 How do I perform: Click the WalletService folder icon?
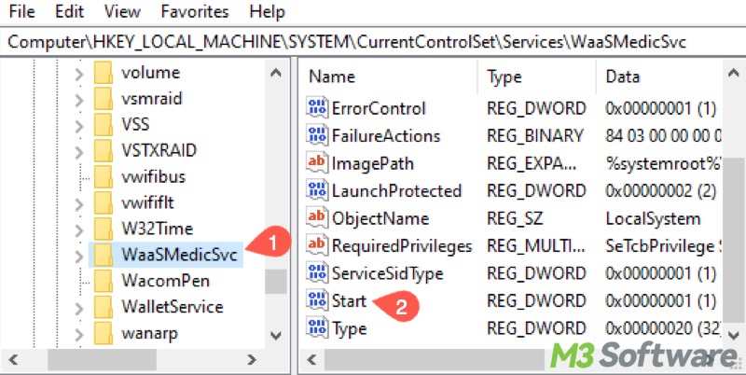click(x=104, y=306)
